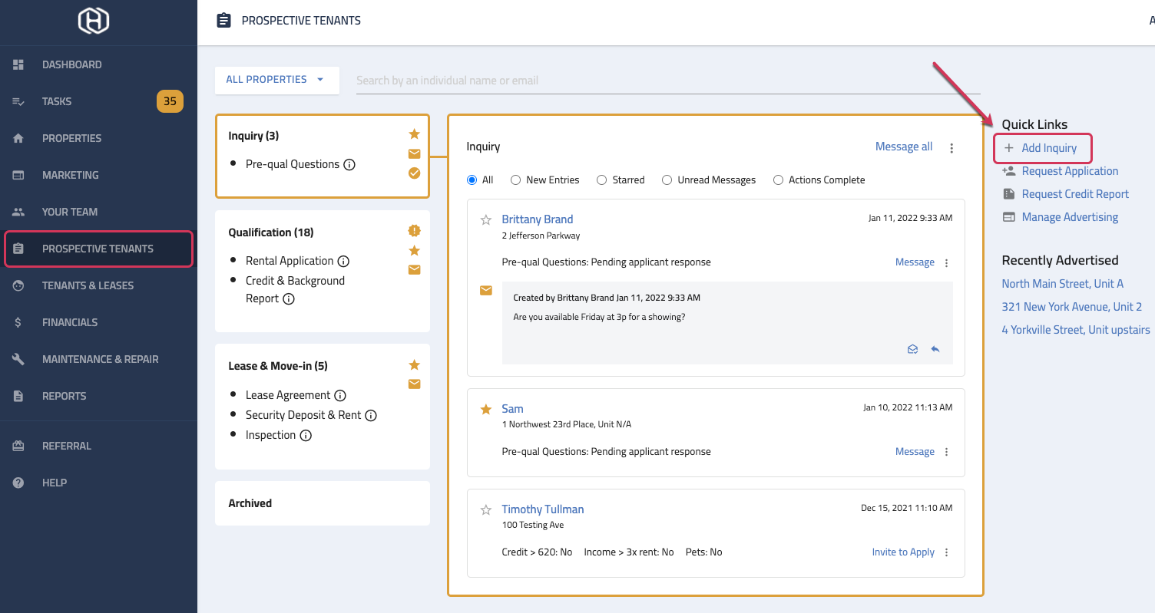Image resolution: width=1155 pixels, height=613 pixels.
Task: Open Timothy Tullman's name link
Action: coord(543,509)
